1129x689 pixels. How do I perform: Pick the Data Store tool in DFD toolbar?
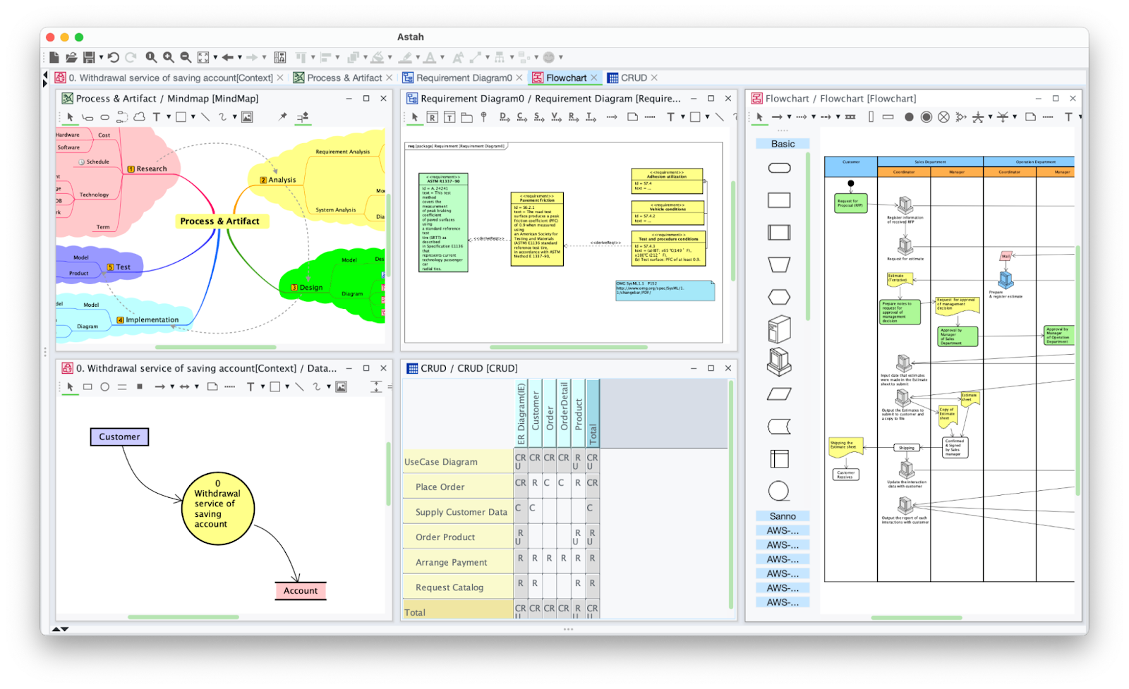(x=122, y=386)
